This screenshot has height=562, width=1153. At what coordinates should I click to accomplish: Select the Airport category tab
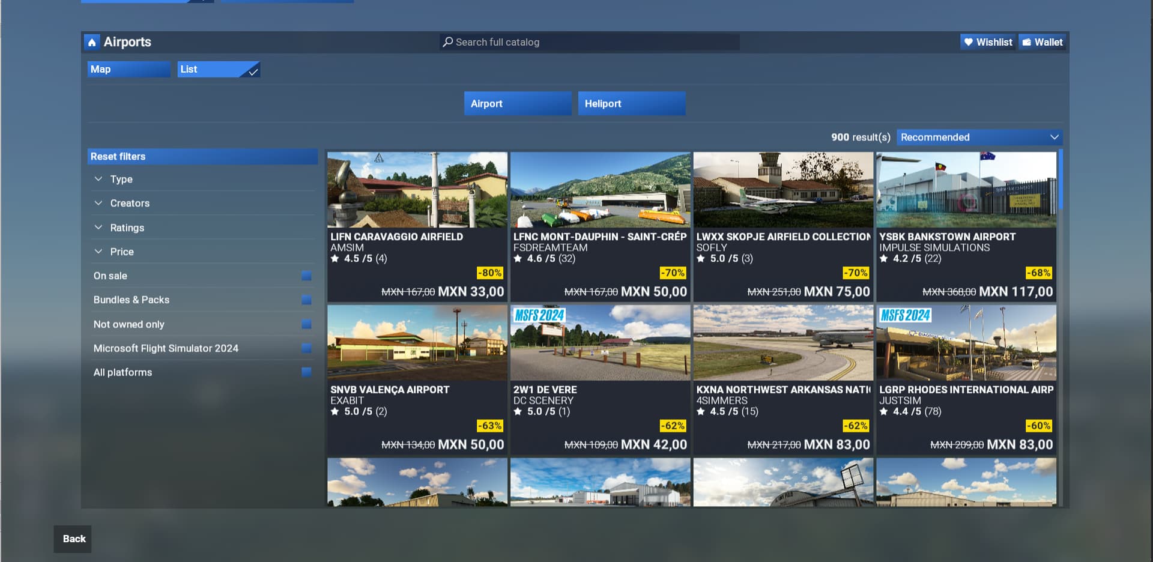(518, 103)
